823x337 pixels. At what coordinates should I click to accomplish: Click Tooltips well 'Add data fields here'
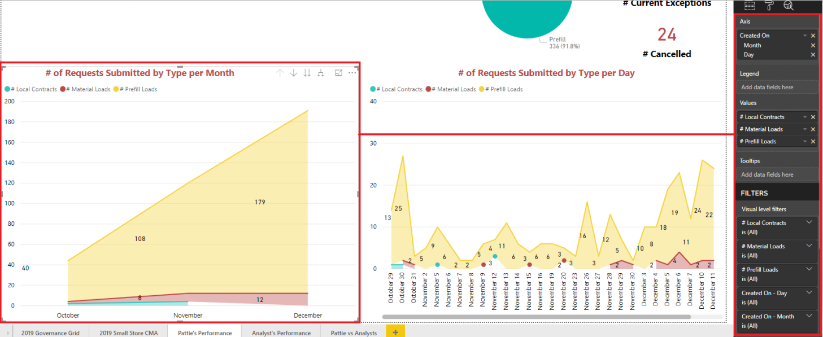click(x=777, y=174)
